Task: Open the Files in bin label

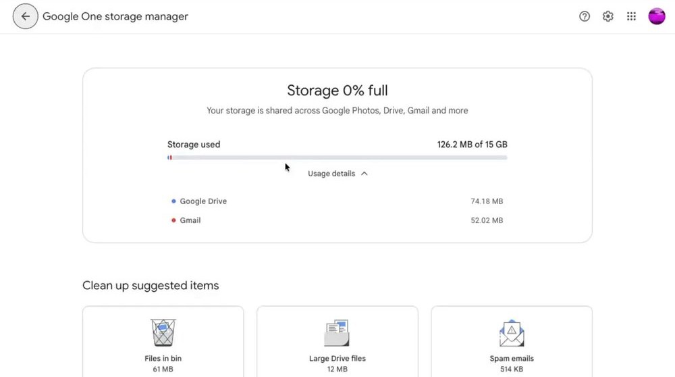Action: pyautogui.click(x=163, y=359)
